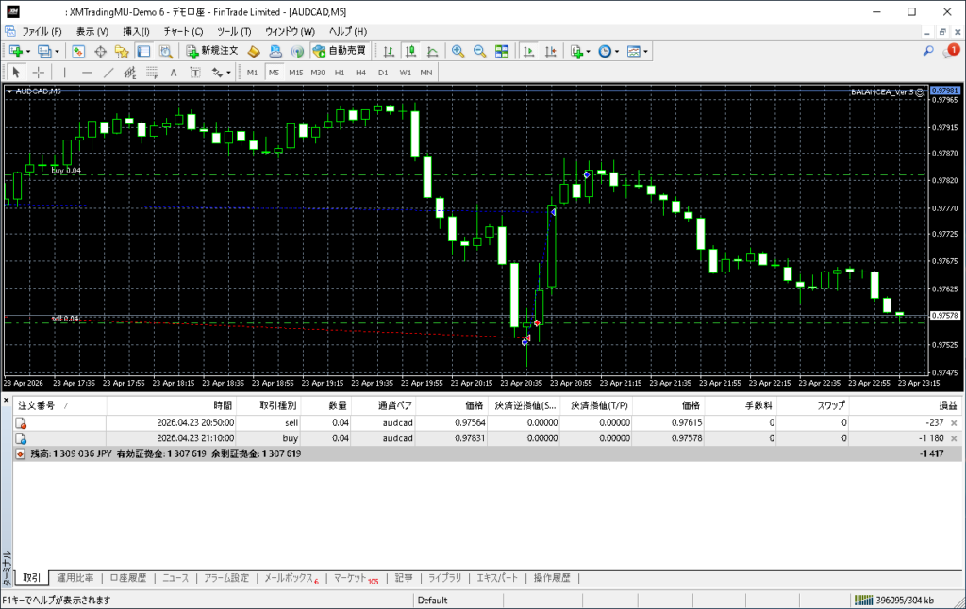The image size is (966, 609).
Task: Open the periodicity clock dropdown
Action: pyautogui.click(x=617, y=51)
